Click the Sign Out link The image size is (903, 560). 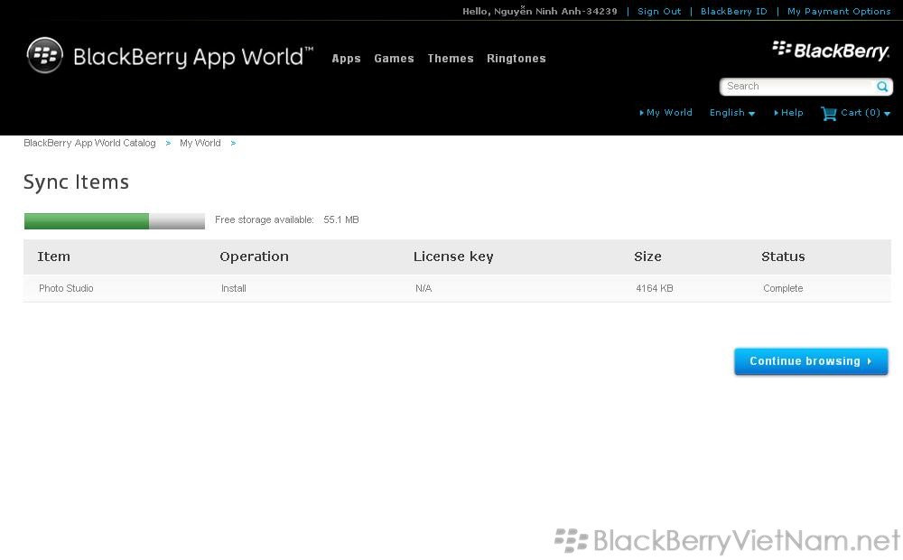coord(659,11)
